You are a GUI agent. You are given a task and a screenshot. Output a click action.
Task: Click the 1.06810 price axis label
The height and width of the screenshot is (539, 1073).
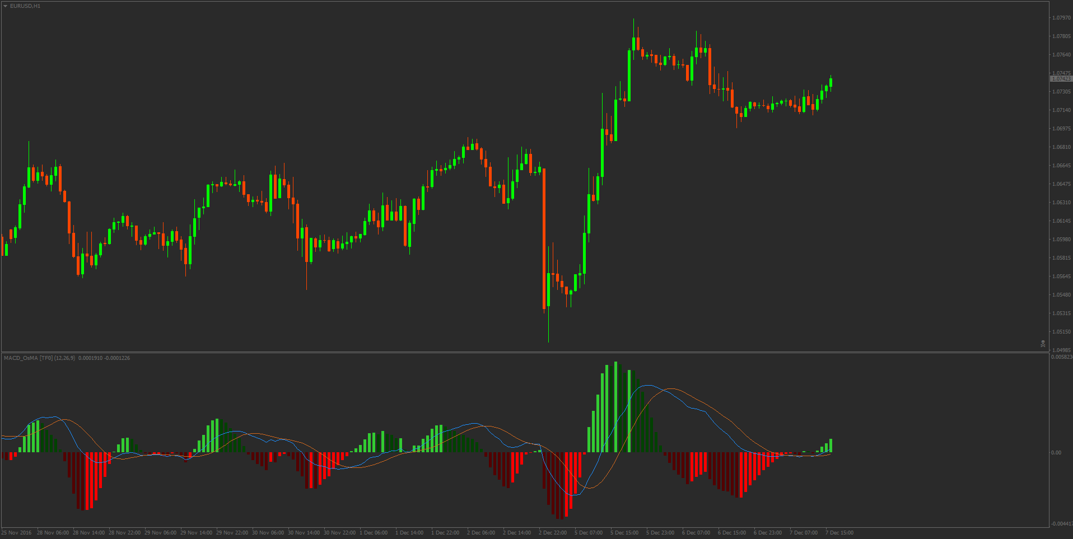click(x=1061, y=147)
